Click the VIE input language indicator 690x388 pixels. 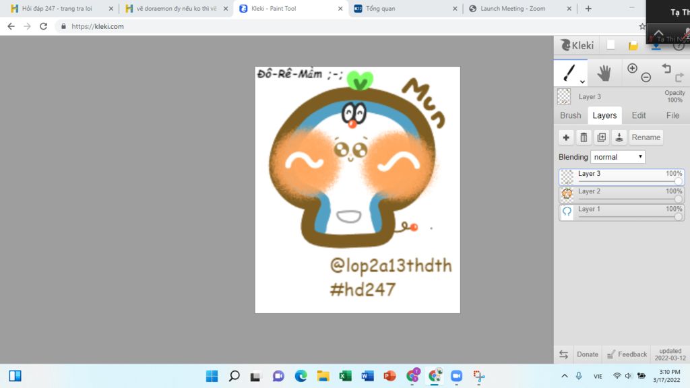pos(598,376)
